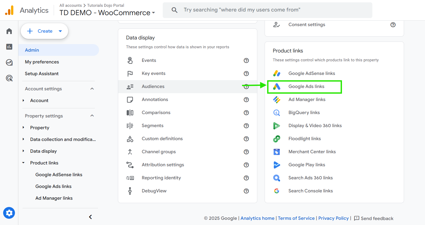Click the Display & Video 360 logo icon

coord(277,126)
